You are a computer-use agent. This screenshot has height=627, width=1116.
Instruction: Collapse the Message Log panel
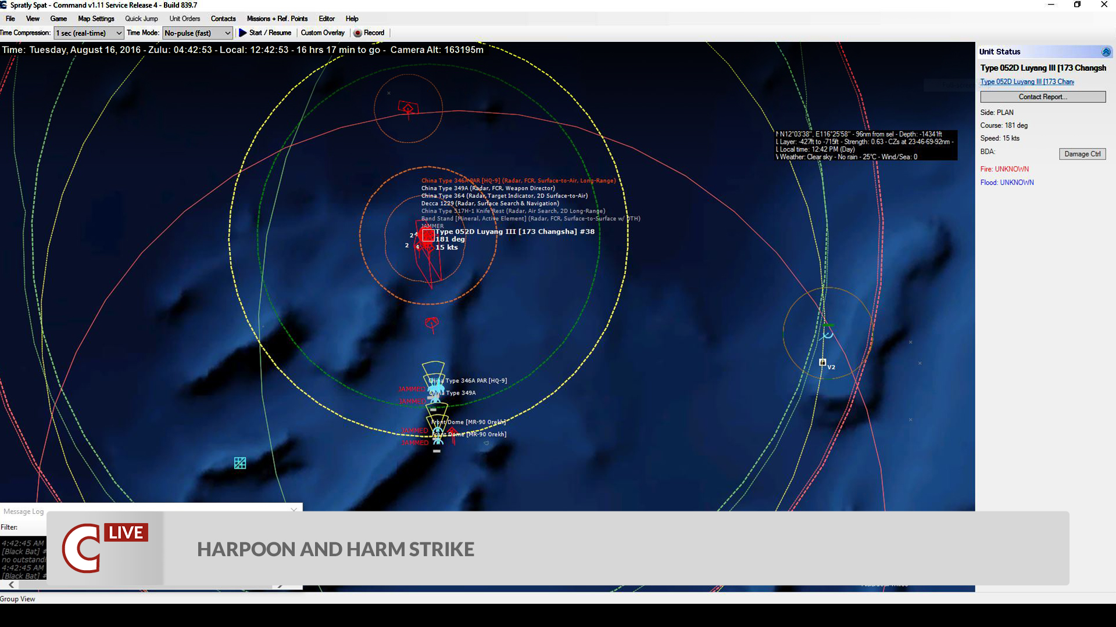tap(294, 509)
